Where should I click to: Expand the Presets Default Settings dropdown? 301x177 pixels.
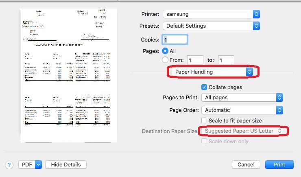tap(211, 26)
